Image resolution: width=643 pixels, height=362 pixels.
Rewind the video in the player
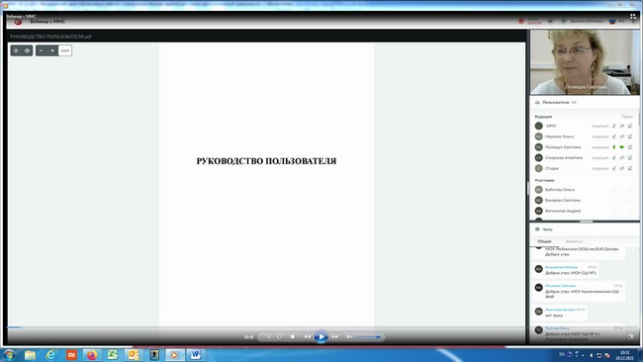(307, 336)
